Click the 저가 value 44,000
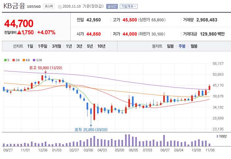Screen dimensions: 231x159 [130, 34]
